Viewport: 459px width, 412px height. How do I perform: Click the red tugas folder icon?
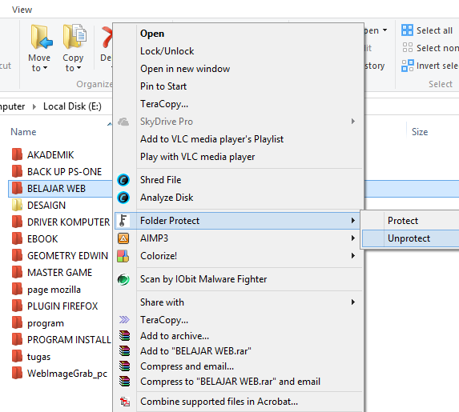click(17, 356)
